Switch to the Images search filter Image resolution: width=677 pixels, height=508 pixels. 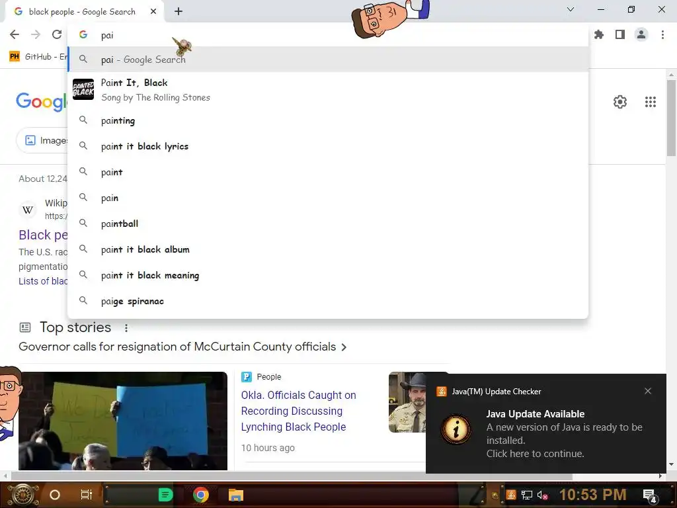point(42,140)
